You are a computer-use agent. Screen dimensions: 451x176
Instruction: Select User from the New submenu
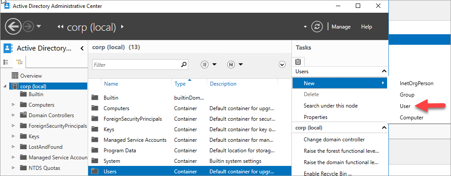[405, 106]
